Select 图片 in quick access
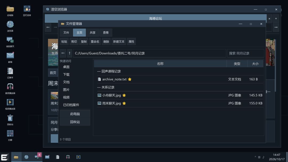Viewport: 288px width, 162px height. pos(66,90)
